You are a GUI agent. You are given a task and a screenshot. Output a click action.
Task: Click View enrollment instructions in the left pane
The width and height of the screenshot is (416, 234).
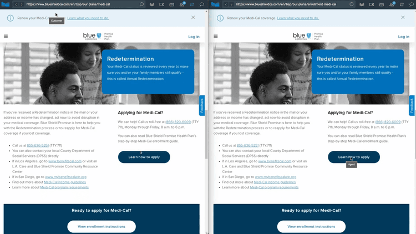pyautogui.click(x=102, y=226)
